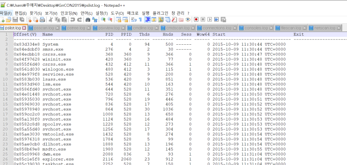Open user defined language dialog icon

(x=154, y=20)
